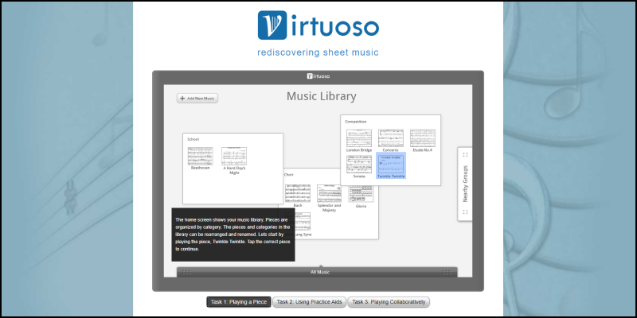Open Splendor and Majesty sheet music
Viewport: 637px width, 318px height.
[330, 193]
